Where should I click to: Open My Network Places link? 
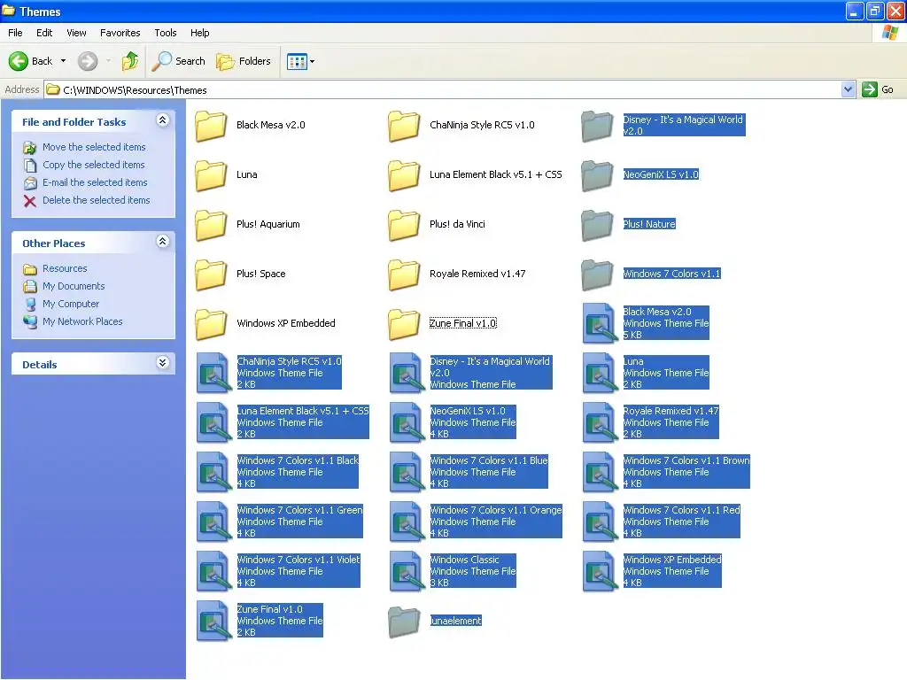coord(82,321)
